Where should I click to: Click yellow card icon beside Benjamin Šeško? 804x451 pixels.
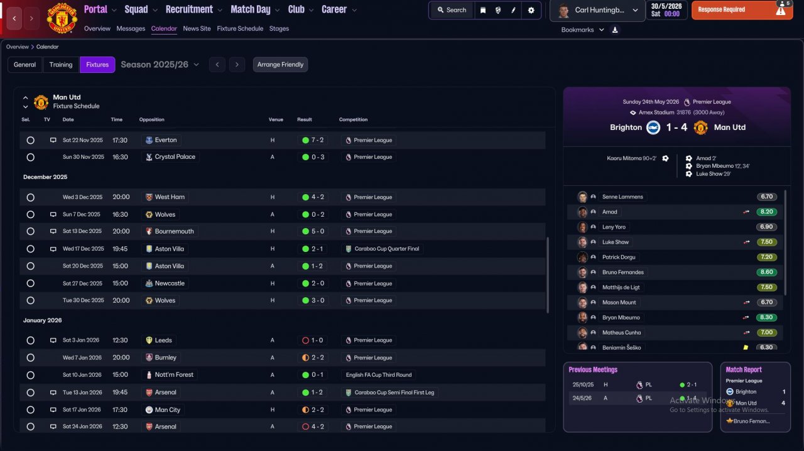[746, 347]
